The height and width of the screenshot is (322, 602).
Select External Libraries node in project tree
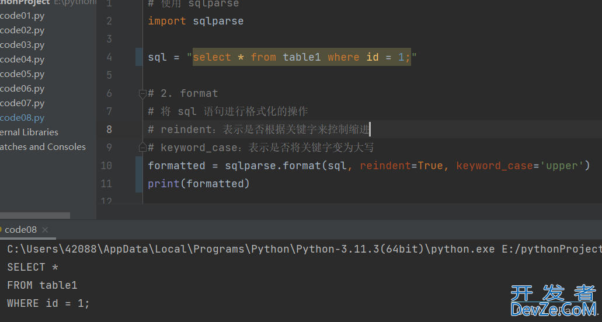pyautogui.click(x=29, y=132)
